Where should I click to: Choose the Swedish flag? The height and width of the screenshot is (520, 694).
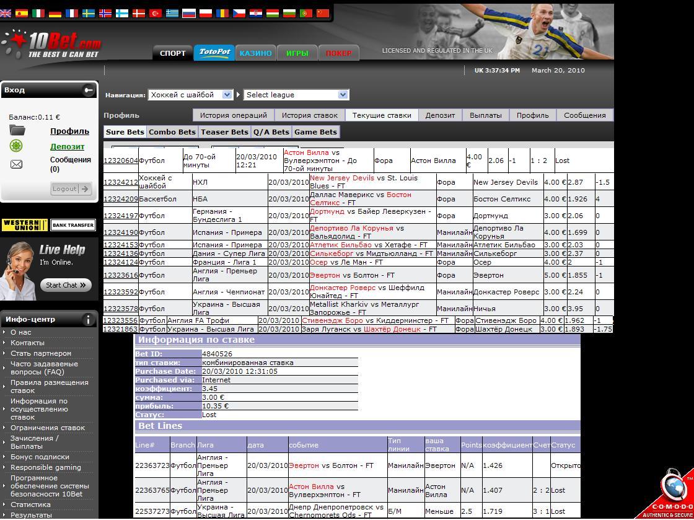coord(89,13)
